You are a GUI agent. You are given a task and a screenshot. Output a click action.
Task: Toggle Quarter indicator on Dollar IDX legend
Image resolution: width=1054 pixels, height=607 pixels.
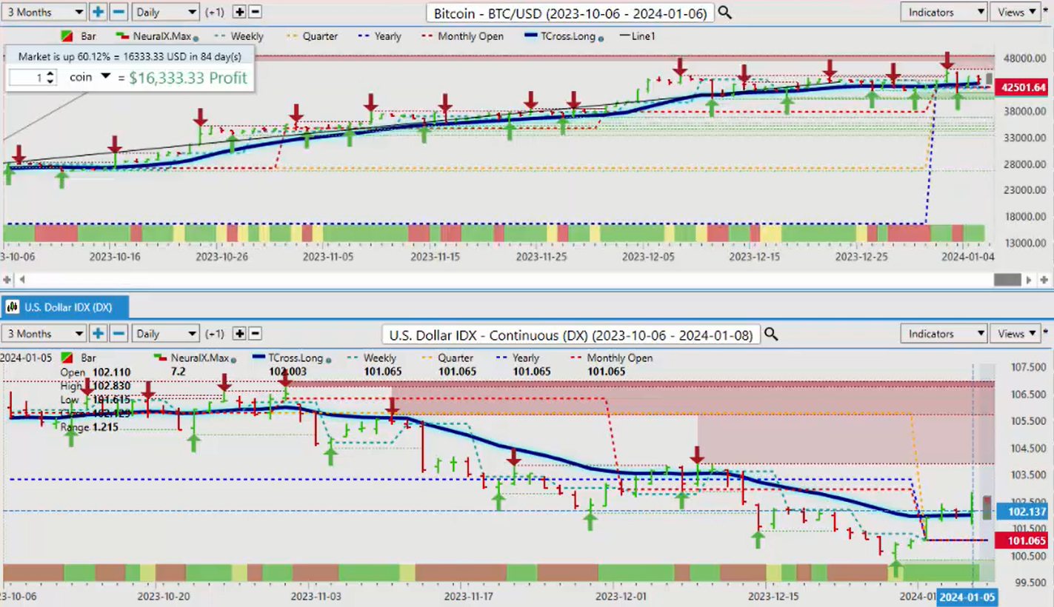[x=446, y=358]
